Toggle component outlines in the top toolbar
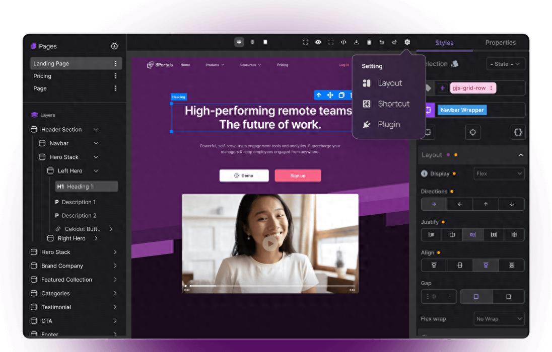552x352 pixels. [306, 42]
